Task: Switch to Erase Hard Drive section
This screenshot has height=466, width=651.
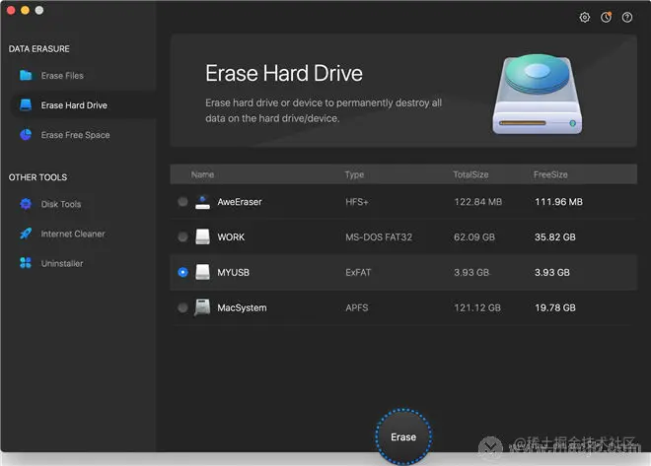Action: [74, 105]
